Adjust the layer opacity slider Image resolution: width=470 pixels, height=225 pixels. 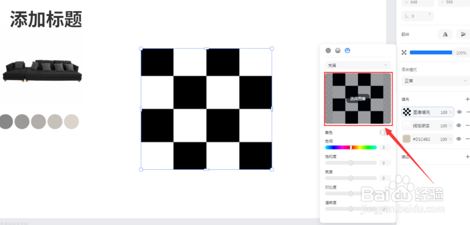[x=432, y=52]
